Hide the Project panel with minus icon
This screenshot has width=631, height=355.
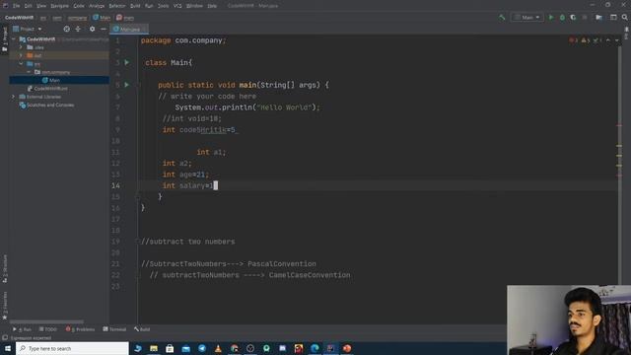103,29
